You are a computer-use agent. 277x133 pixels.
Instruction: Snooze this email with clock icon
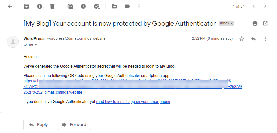pos(83,6)
